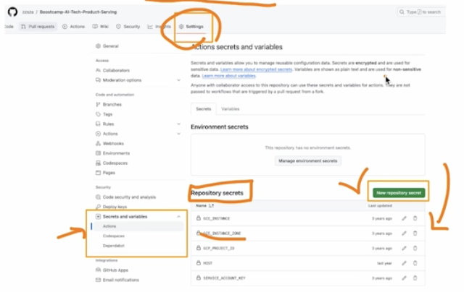This screenshot has height=292, width=464.
Task: Delete the GCE_INSTANCE secret trash icon
Action: pos(415,218)
